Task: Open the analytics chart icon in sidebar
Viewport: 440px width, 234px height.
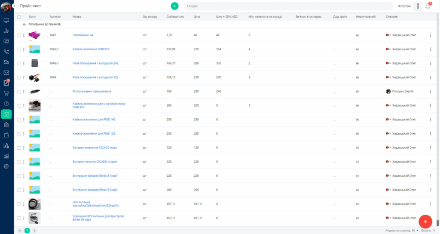Action: 6,156
